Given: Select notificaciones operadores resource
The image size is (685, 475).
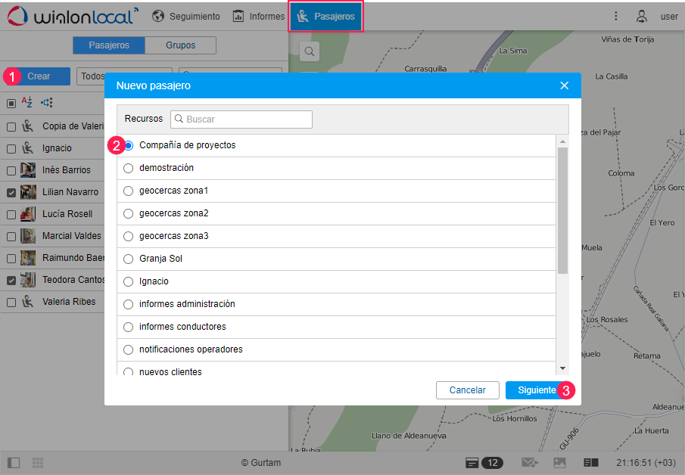Looking at the screenshot, I should (128, 349).
